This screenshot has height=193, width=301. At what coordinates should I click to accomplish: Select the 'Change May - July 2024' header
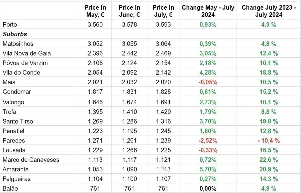(x=208, y=11)
